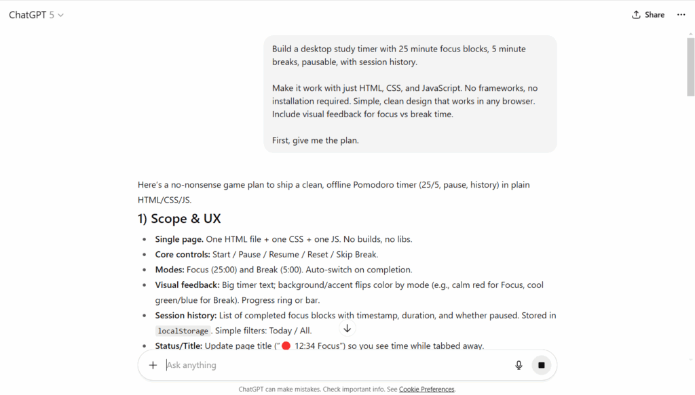The width and height of the screenshot is (695, 395).
Task: Click the user's study timer prompt bubble
Action: pos(410,94)
